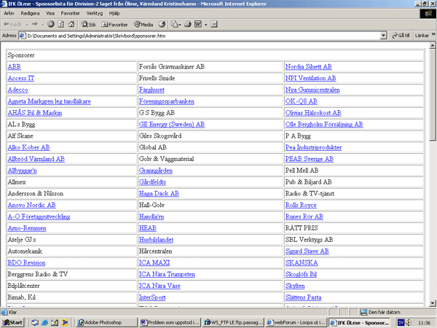Open the Visa menu

50,13
